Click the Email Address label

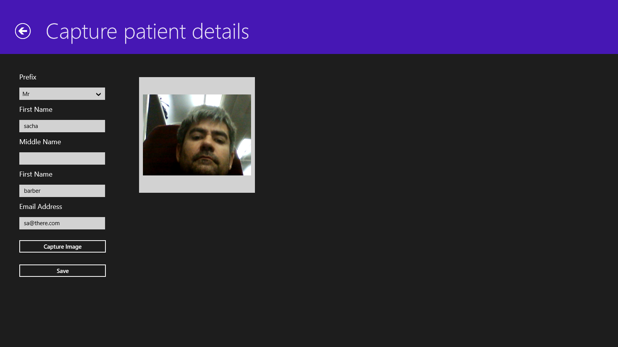pyautogui.click(x=41, y=207)
